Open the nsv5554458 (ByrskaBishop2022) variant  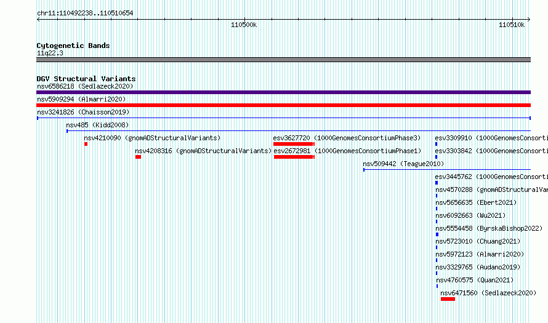pos(489,228)
